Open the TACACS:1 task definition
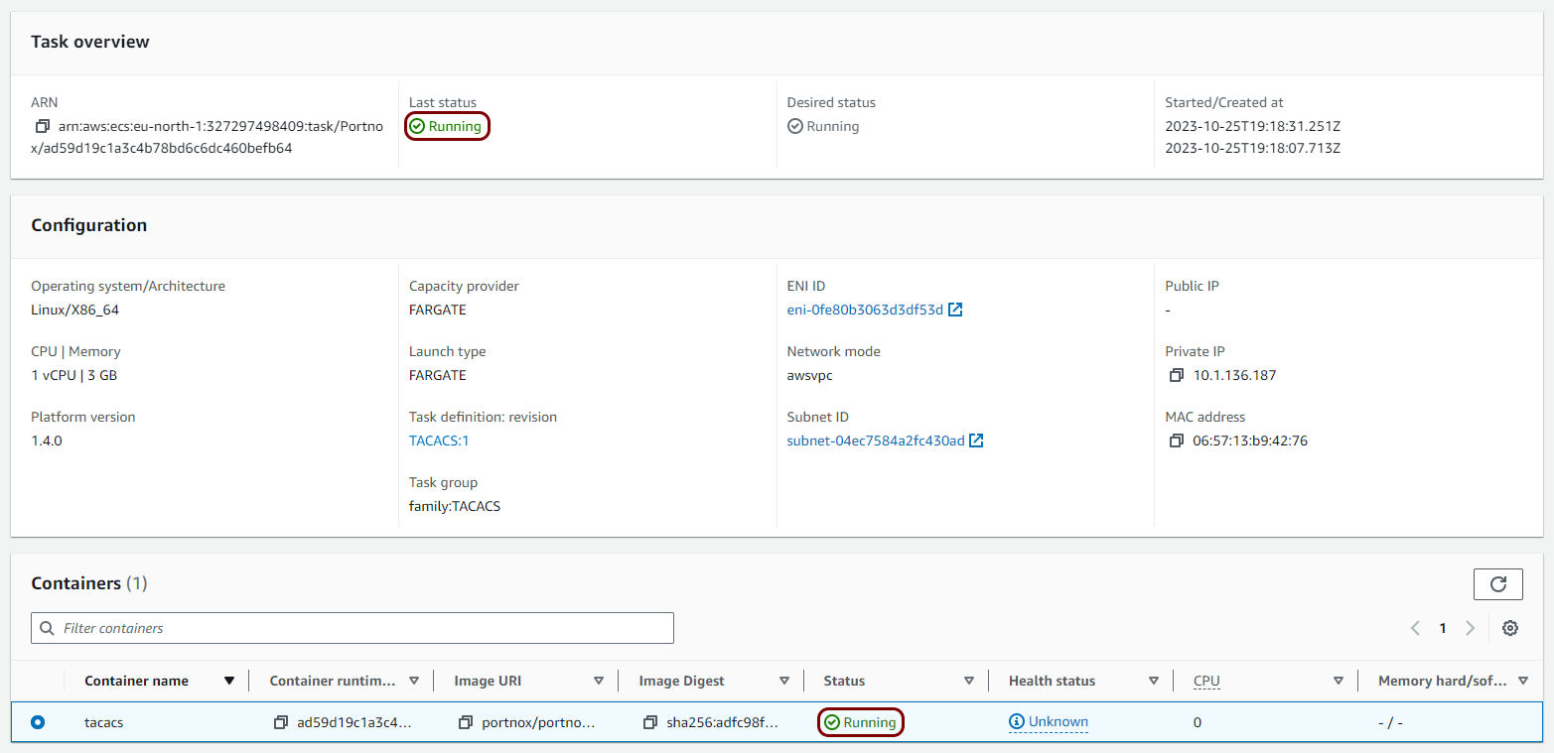Screen dimensions: 1554x753 click(x=438, y=440)
